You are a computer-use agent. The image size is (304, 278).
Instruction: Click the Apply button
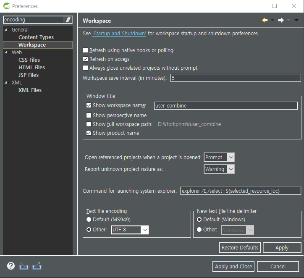pos(282,248)
